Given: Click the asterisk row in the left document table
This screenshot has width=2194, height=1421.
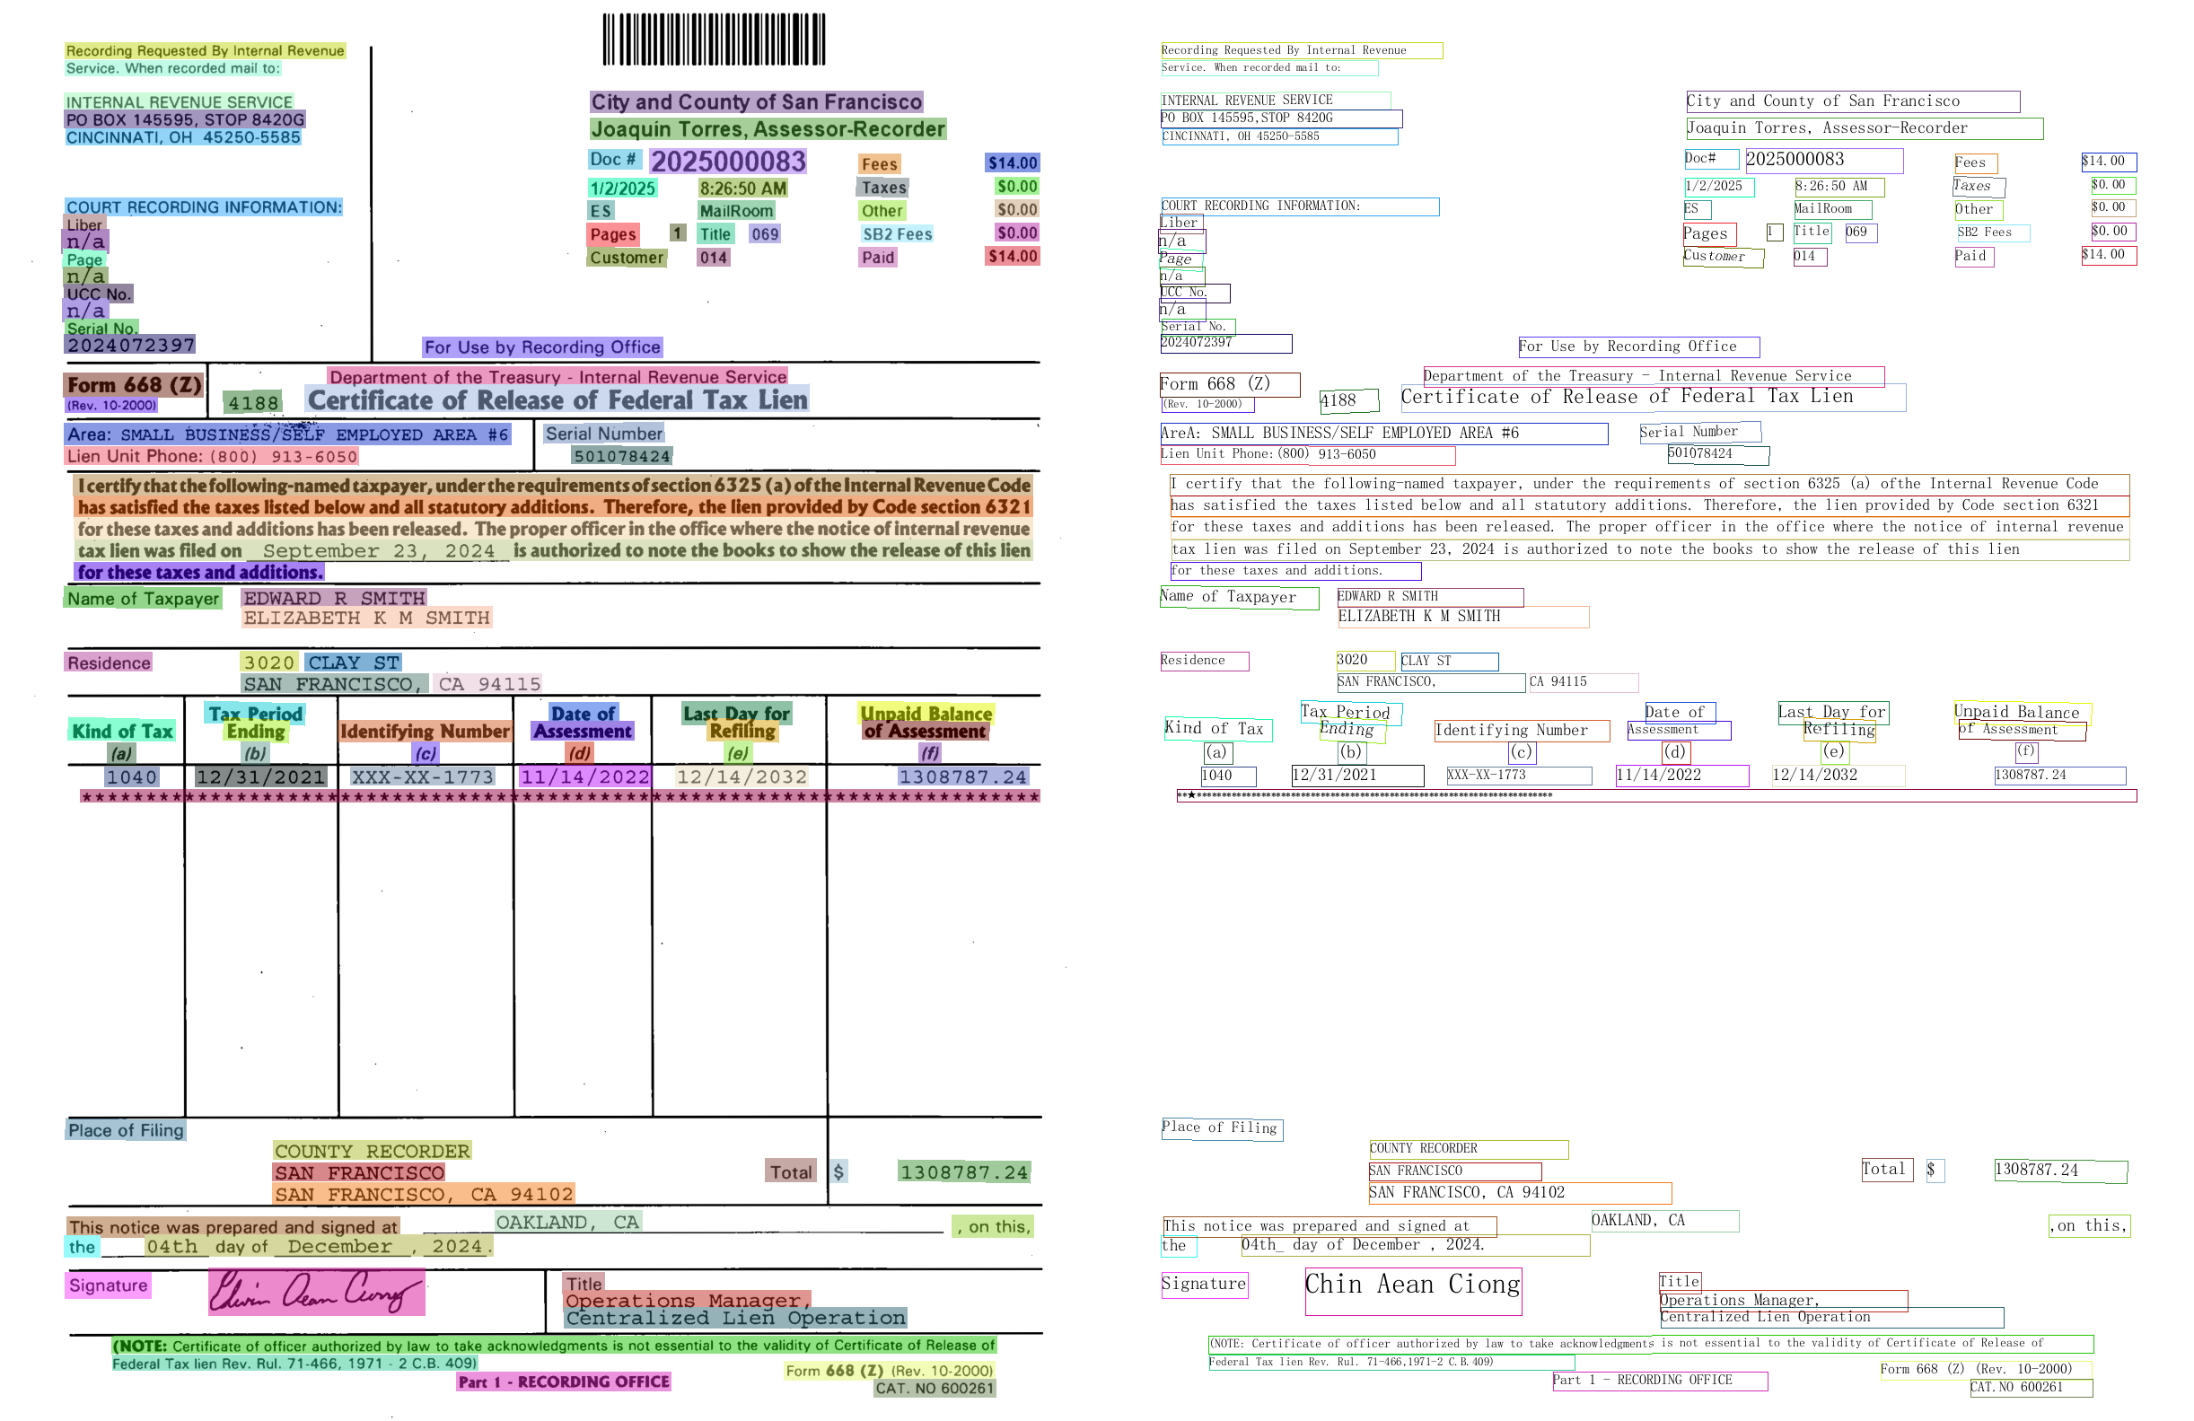Looking at the screenshot, I should [559, 797].
